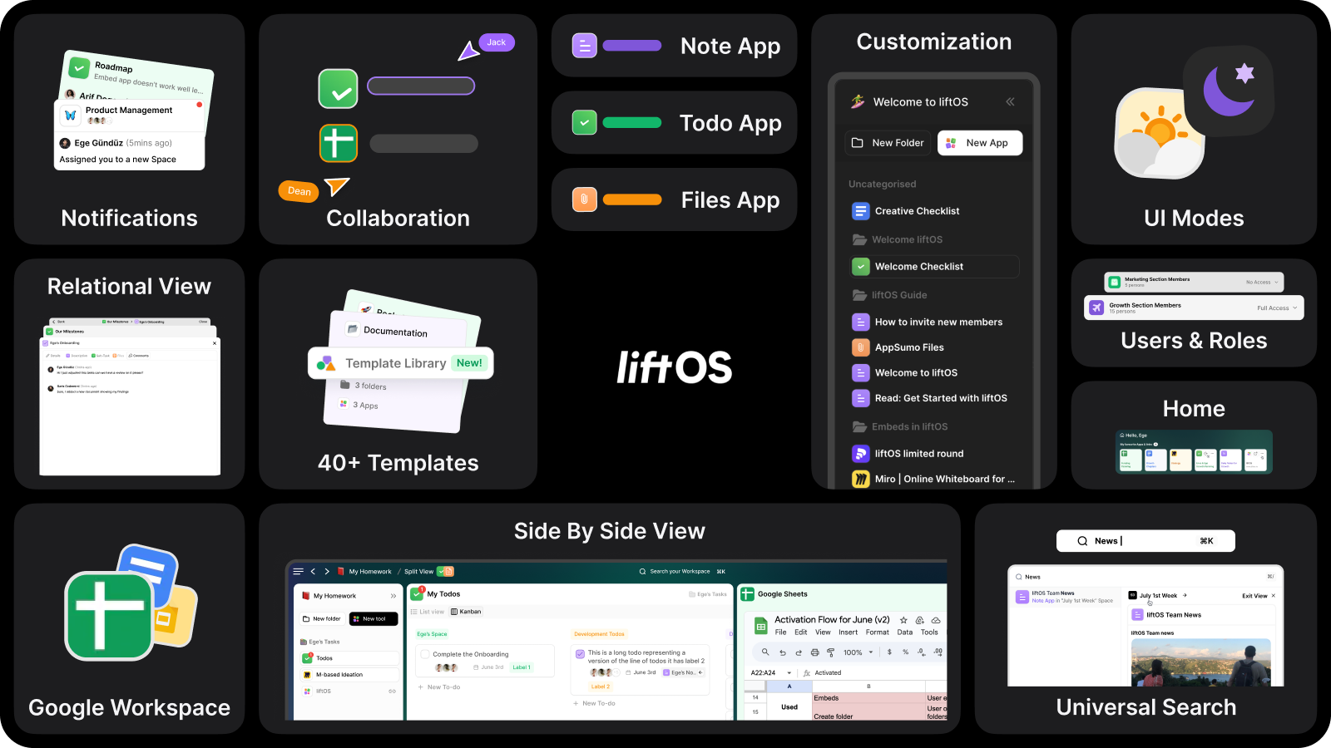The image size is (1331, 748).
Task: Open the File menu in Google Sheets
Action: tap(780, 632)
